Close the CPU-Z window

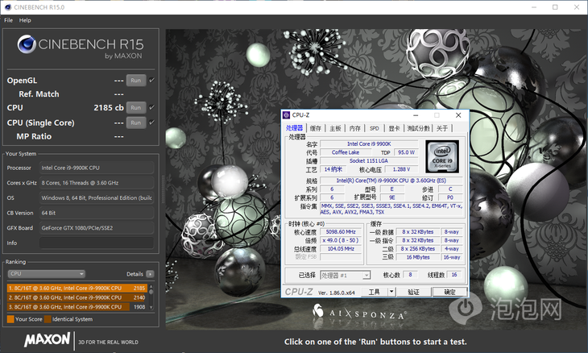[458, 115]
